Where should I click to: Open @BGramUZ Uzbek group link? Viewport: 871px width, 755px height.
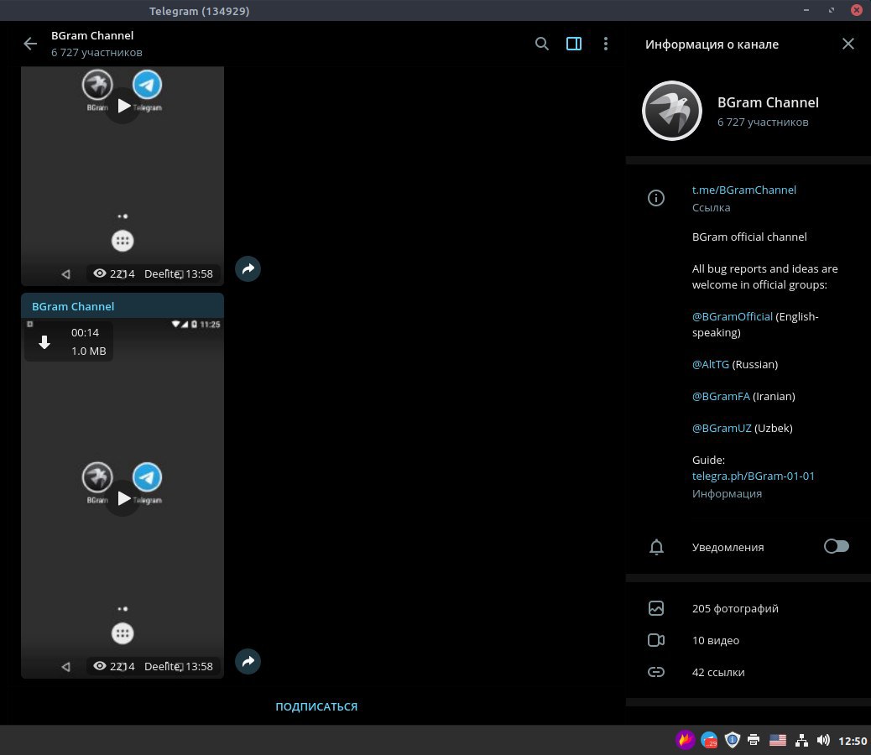[722, 428]
